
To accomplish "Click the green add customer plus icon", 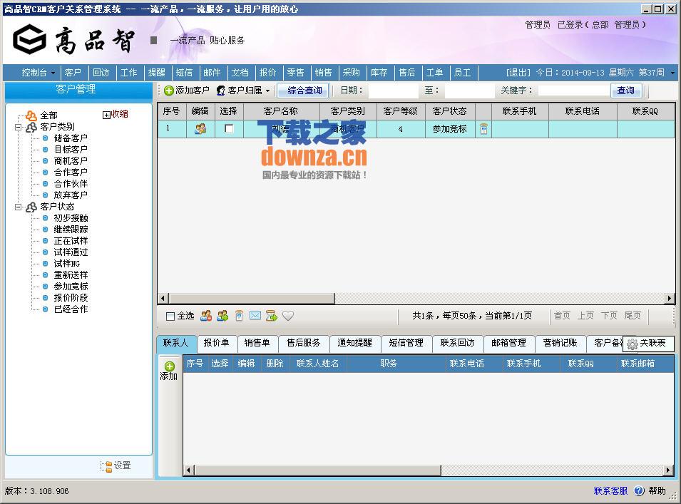I will [x=169, y=91].
